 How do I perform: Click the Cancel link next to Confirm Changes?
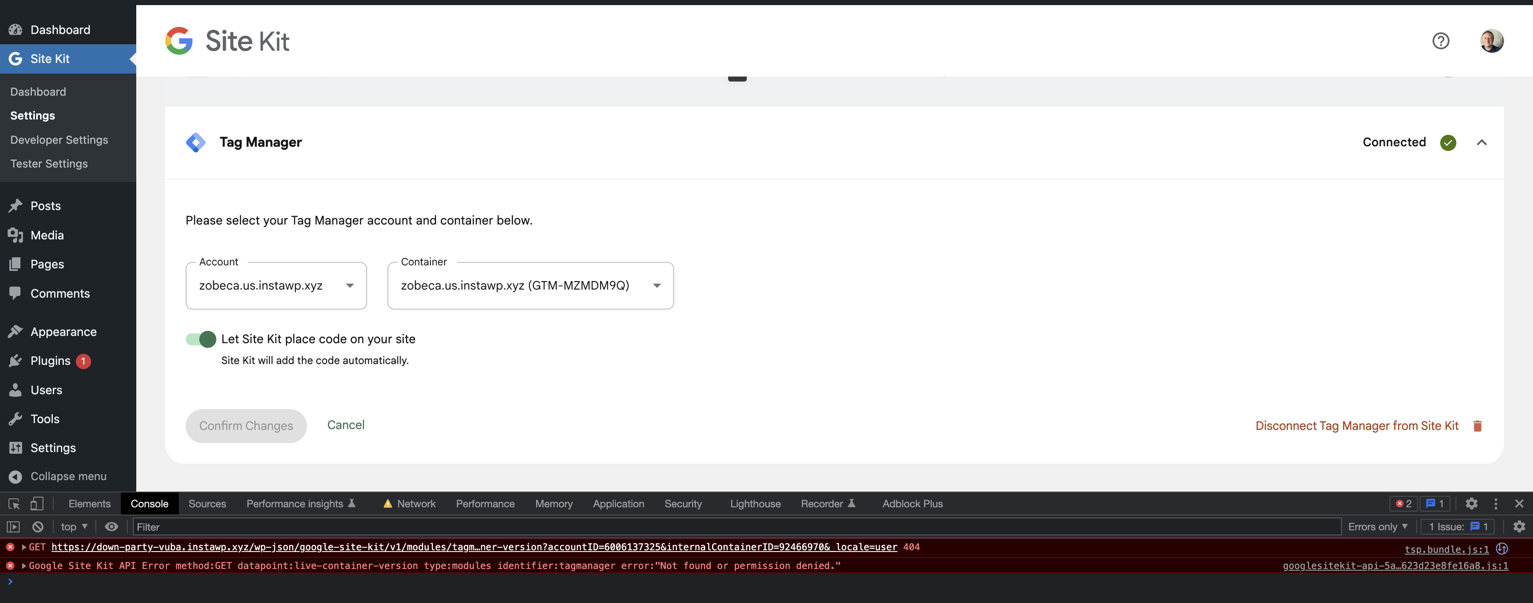click(345, 425)
